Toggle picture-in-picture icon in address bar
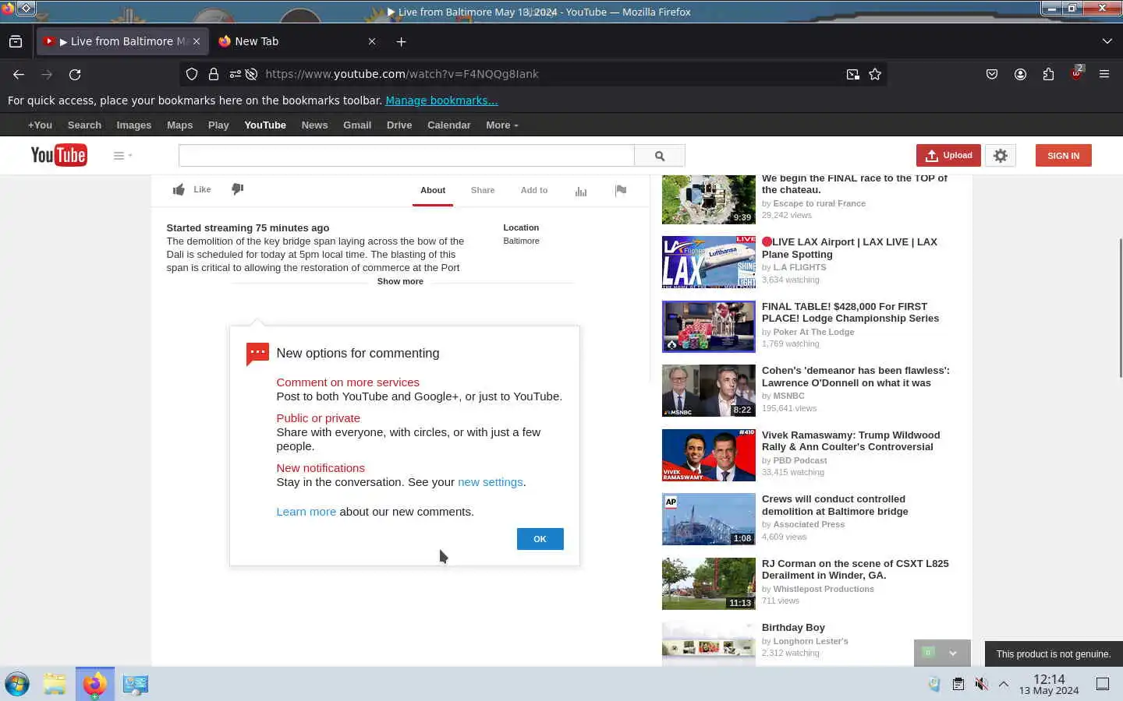The width and height of the screenshot is (1123, 701). click(x=852, y=74)
